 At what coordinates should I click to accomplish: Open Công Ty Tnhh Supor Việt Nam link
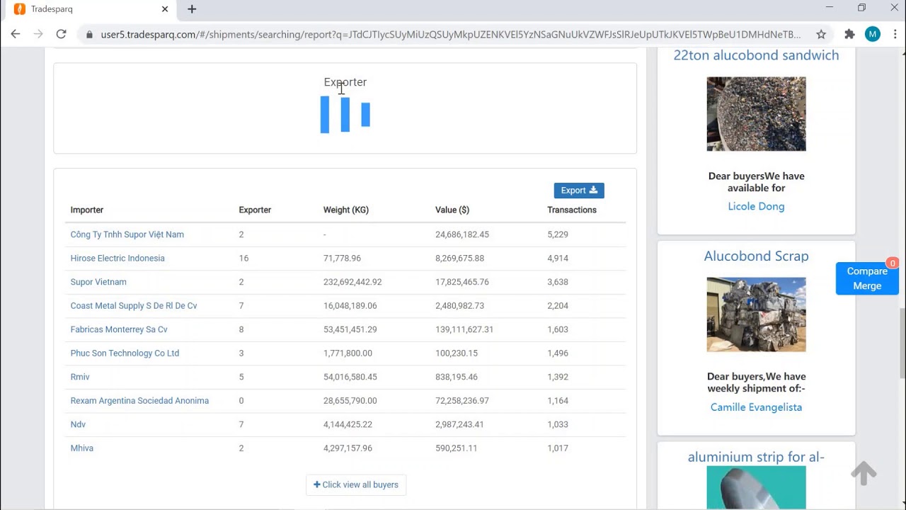click(x=127, y=234)
